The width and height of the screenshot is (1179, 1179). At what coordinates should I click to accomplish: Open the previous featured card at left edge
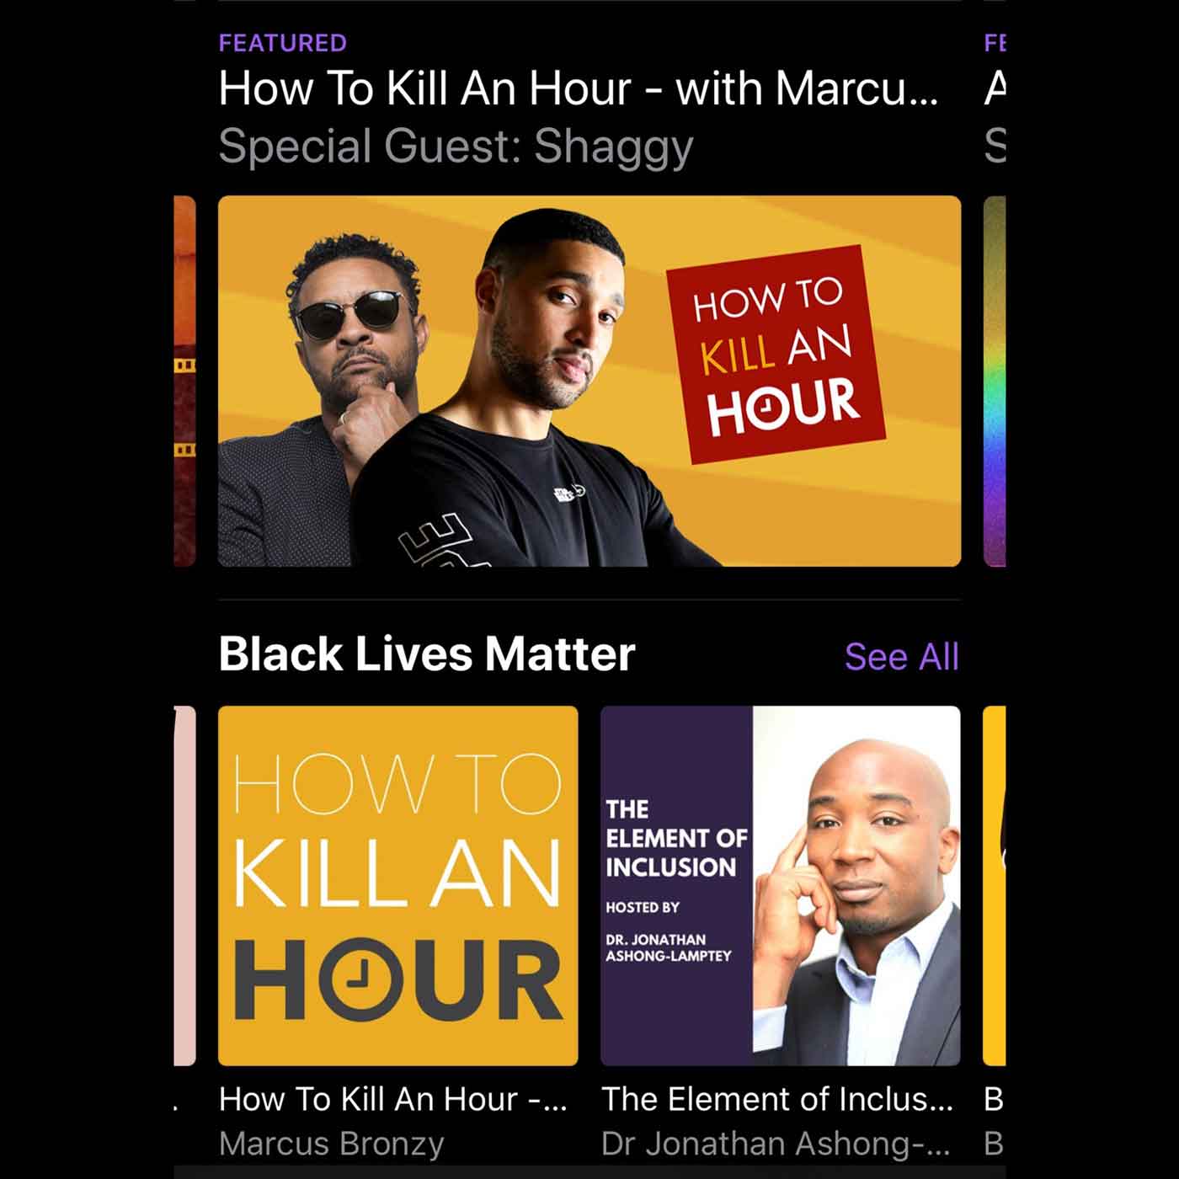(184, 381)
